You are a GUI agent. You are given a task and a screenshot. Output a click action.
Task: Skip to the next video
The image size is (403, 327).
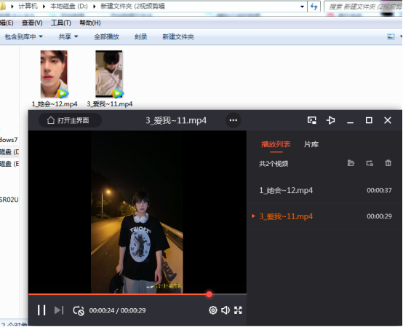[x=59, y=310]
